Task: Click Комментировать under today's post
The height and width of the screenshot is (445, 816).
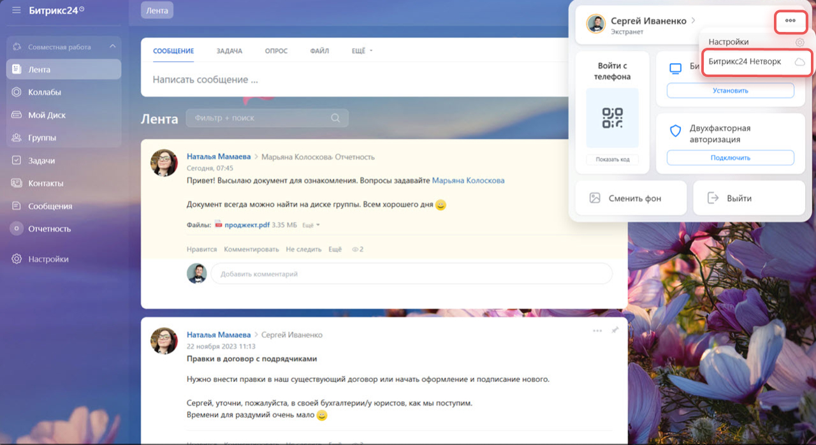Action: point(251,249)
